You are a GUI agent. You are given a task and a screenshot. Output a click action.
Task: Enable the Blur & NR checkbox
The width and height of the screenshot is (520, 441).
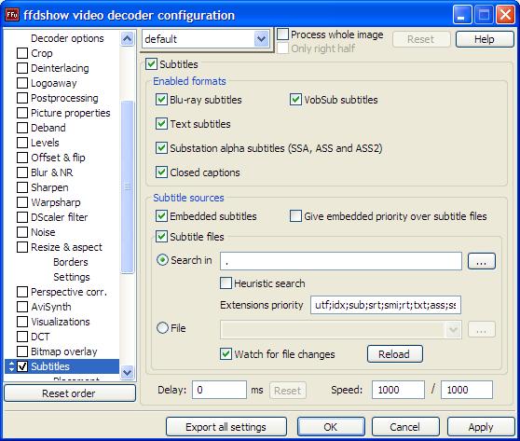(22, 172)
